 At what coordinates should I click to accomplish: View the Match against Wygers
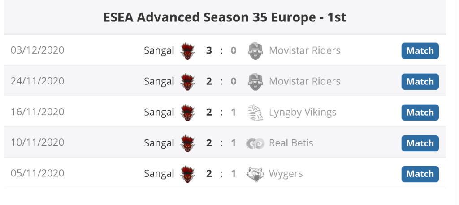pos(420,174)
